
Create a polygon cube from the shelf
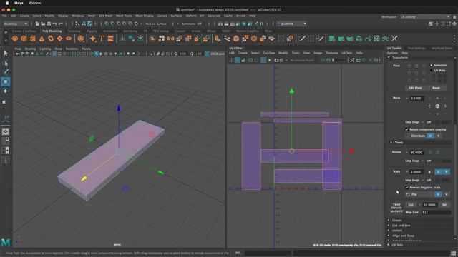(x=24, y=39)
